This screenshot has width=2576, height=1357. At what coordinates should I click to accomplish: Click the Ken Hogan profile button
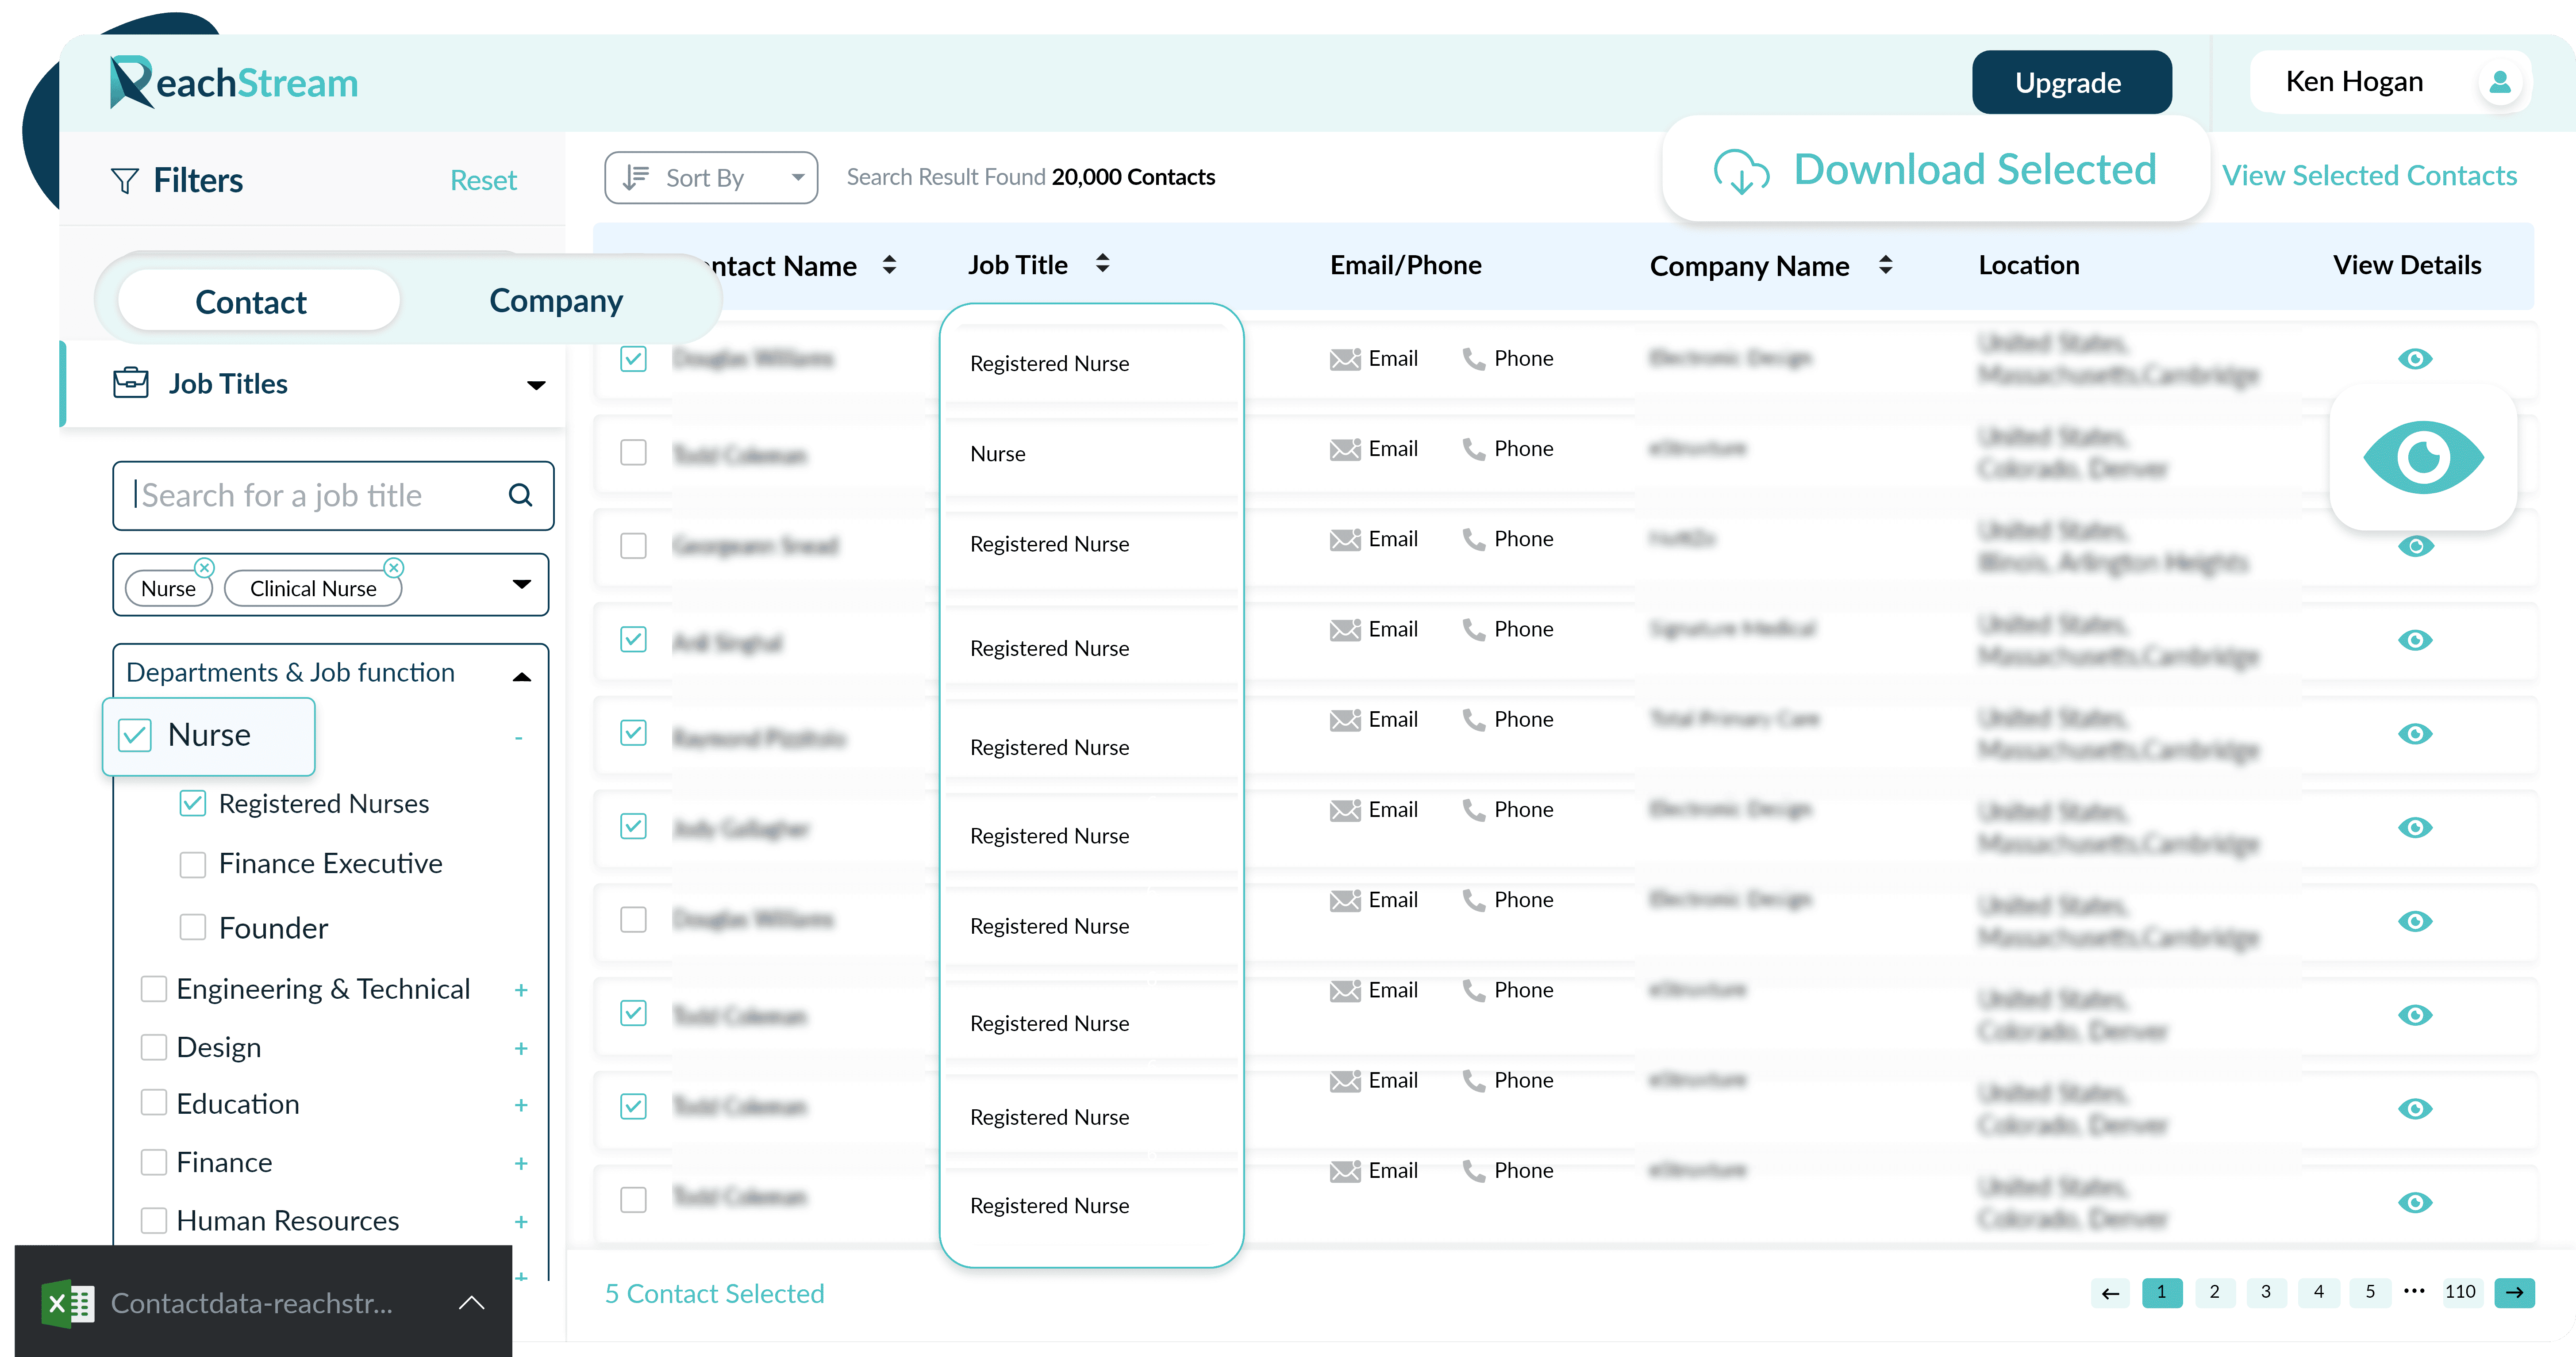coord(2390,82)
